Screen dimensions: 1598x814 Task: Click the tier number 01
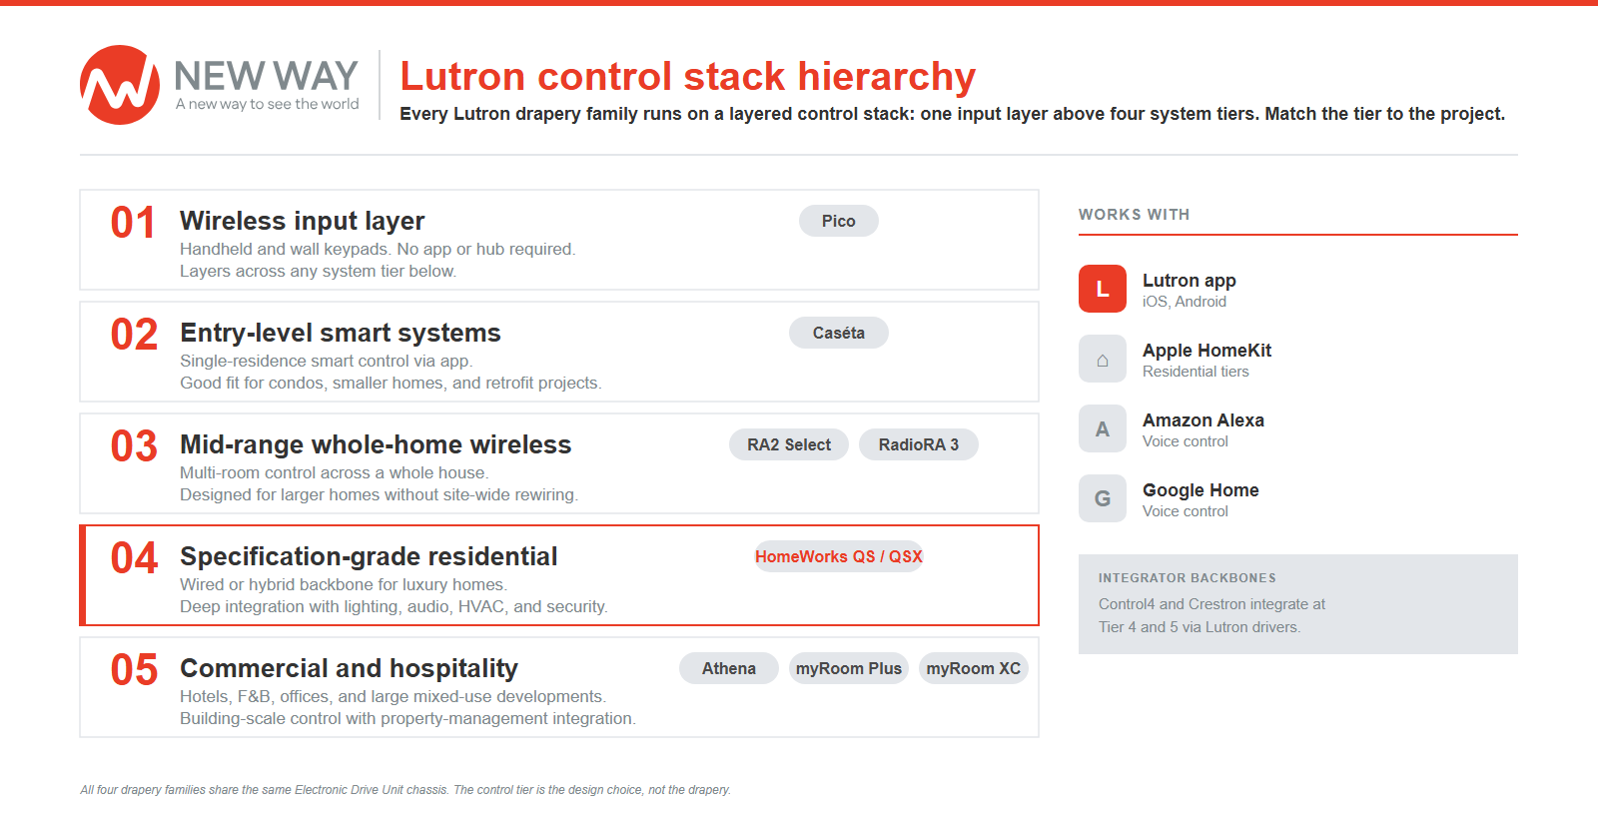pyautogui.click(x=133, y=223)
